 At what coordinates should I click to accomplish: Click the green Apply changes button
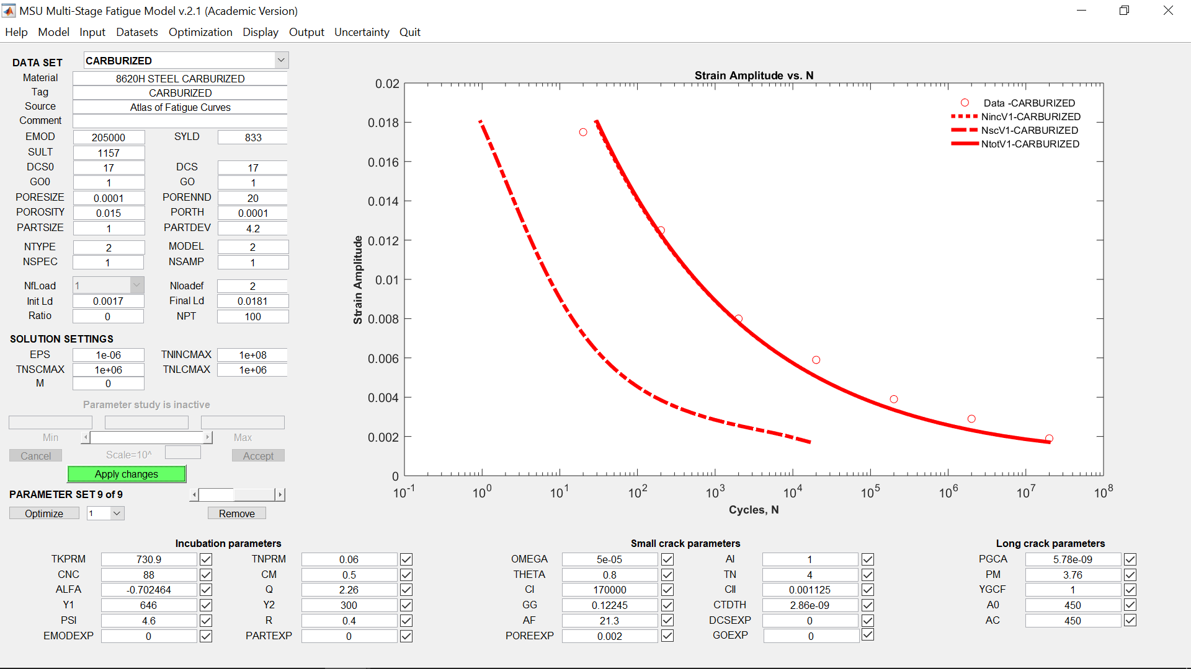127,474
